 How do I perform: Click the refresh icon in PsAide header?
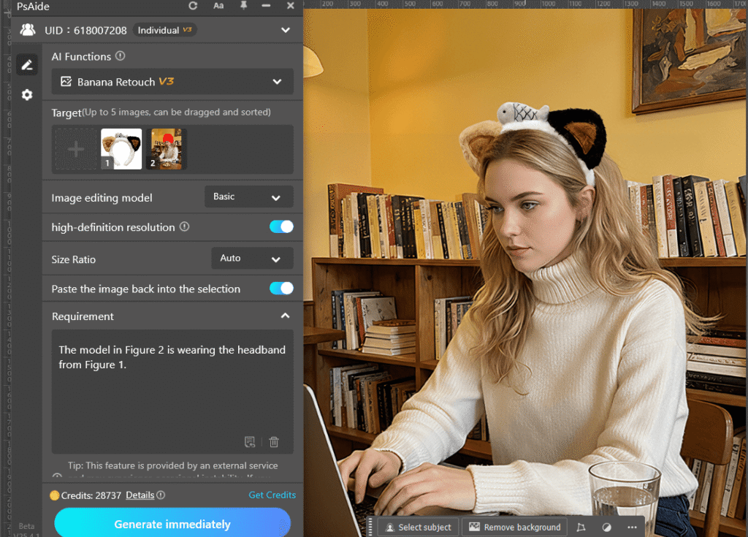point(193,6)
